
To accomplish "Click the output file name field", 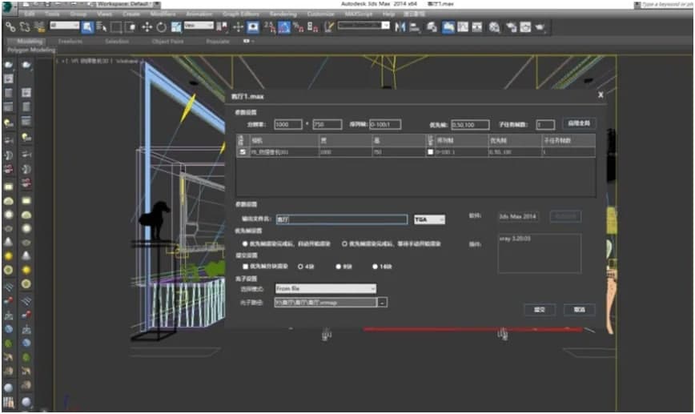I will 341,219.
